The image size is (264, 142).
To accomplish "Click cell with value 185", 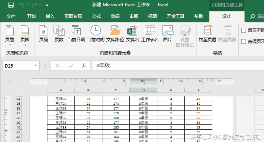I will click(x=116, y=127).
